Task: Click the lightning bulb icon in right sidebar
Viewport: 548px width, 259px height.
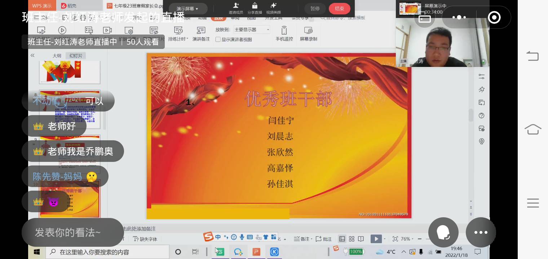Action: coord(482,141)
